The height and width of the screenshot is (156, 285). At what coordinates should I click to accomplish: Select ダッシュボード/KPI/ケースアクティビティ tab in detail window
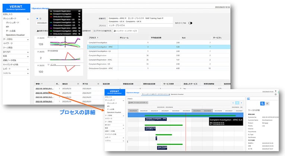[156, 95]
